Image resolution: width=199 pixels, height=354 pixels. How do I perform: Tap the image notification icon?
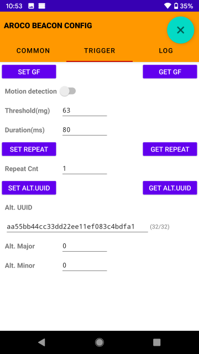31,6
